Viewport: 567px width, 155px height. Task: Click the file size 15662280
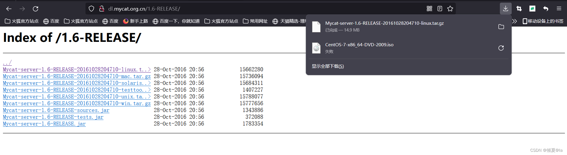tap(251, 70)
